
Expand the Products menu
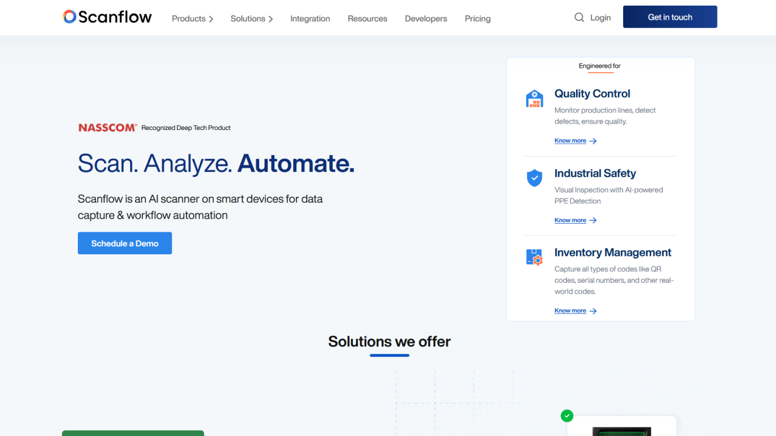click(x=192, y=19)
